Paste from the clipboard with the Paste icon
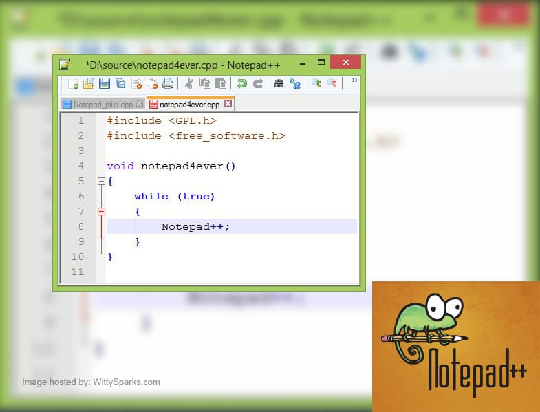This screenshot has width=540, height=412. click(221, 83)
